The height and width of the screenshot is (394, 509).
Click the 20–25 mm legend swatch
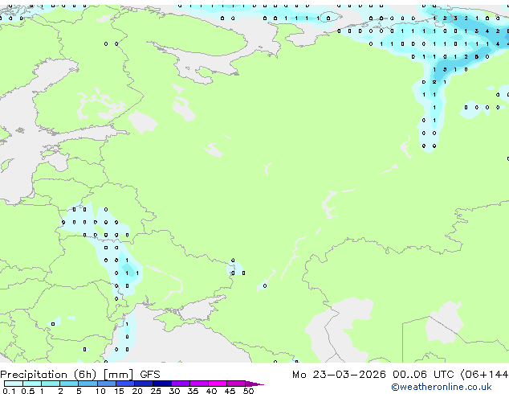click(x=143, y=384)
